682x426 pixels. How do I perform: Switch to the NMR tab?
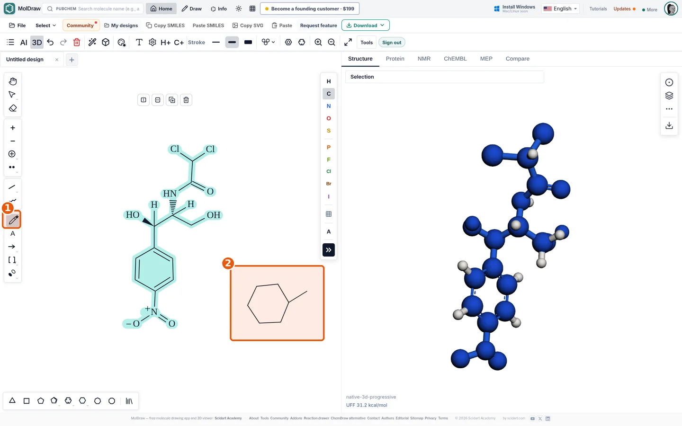coord(424,59)
